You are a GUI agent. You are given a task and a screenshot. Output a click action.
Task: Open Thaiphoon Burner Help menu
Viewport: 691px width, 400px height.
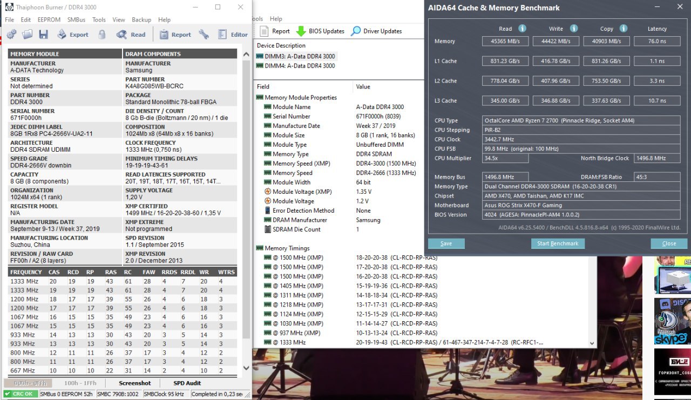point(164,19)
